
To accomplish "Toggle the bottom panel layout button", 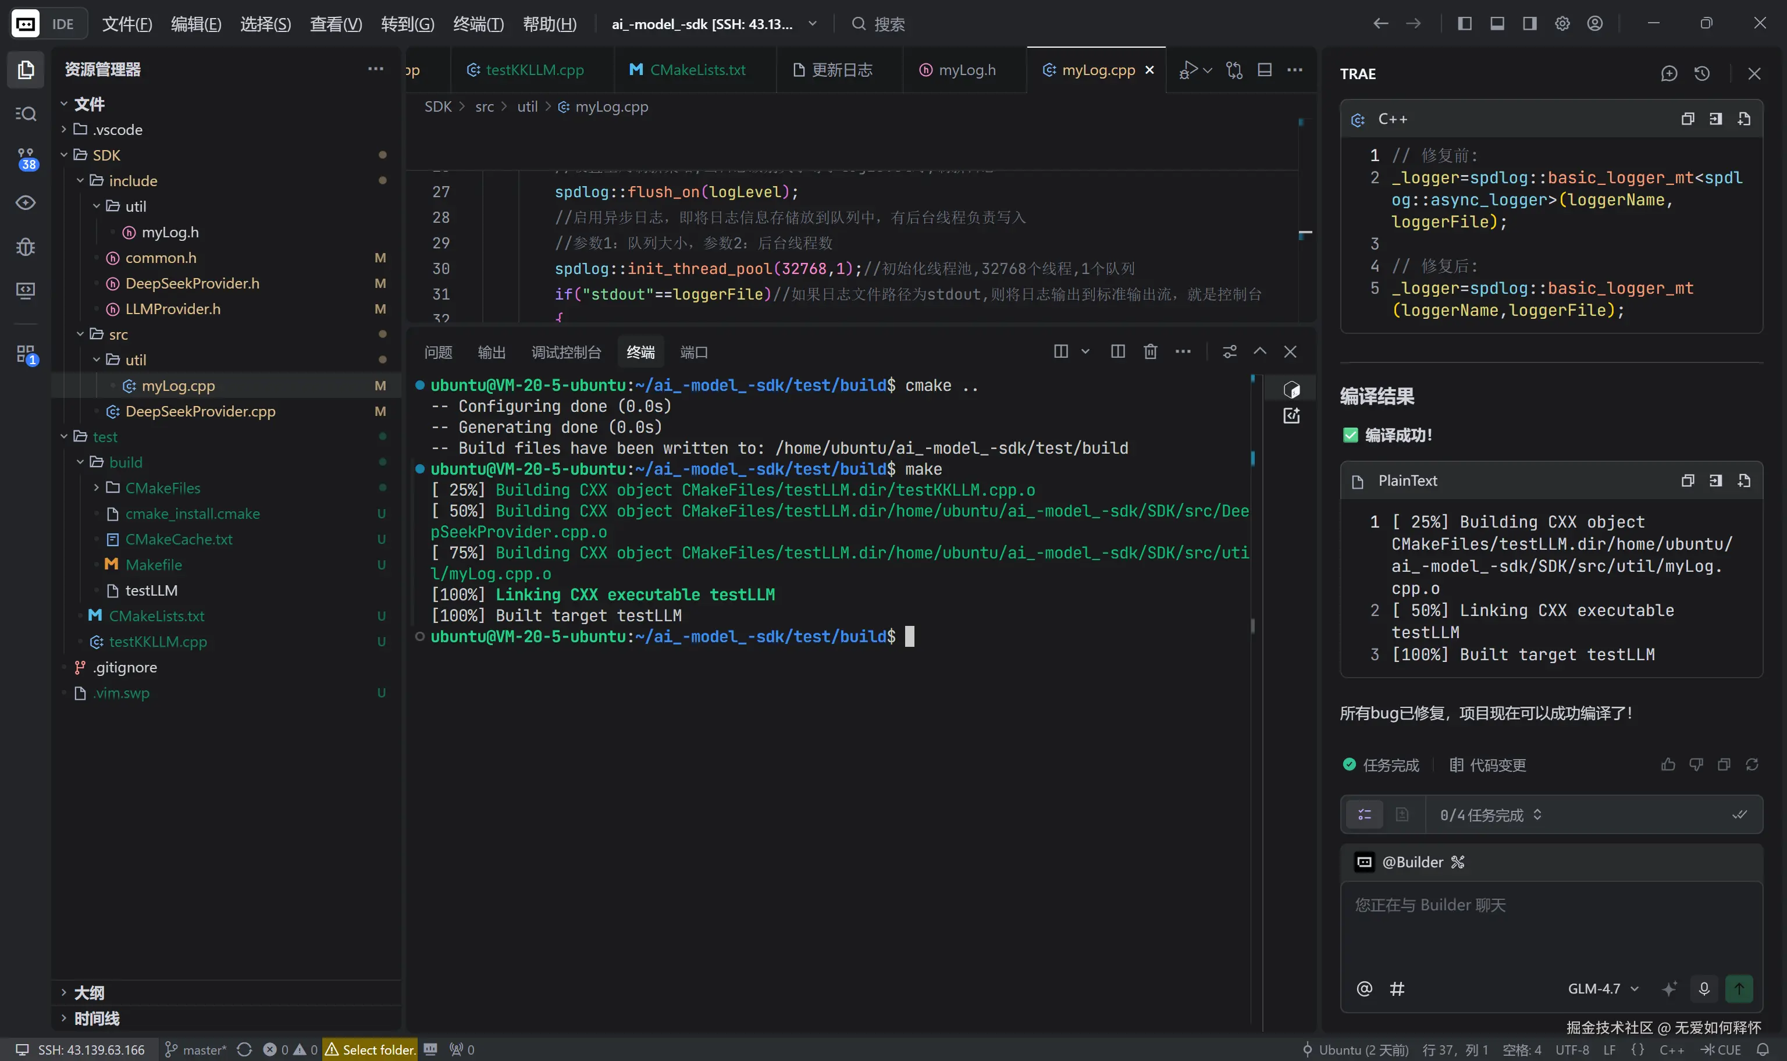I will [x=1497, y=24].
